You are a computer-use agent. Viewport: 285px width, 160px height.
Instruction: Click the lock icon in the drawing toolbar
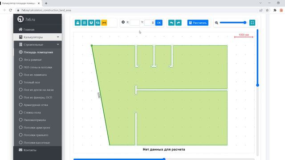click(77, 23)
